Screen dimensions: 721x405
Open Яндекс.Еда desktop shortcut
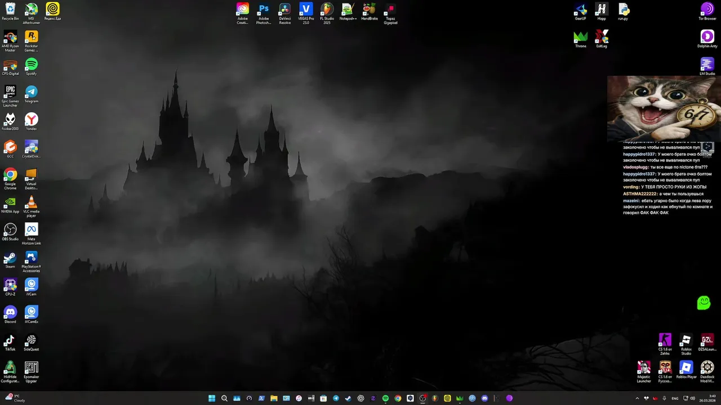point(52,12)
